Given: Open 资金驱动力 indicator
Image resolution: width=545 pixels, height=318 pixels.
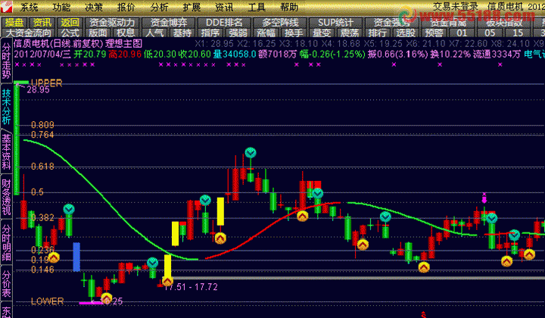Looking at the screenshot, I should [112, 23].
